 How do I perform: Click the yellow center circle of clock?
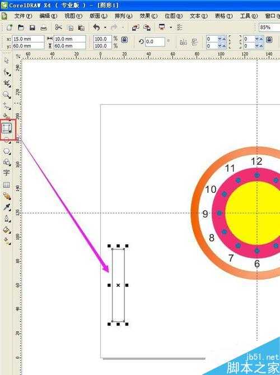coord(253,213)
